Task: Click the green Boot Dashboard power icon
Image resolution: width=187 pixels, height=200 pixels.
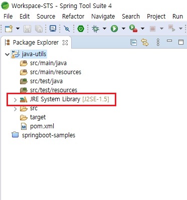Action: pyautogui.click(x=81, y=29)
